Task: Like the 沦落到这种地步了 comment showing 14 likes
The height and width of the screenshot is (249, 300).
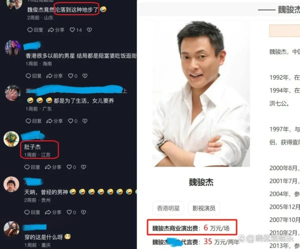Action: (75, 30)
